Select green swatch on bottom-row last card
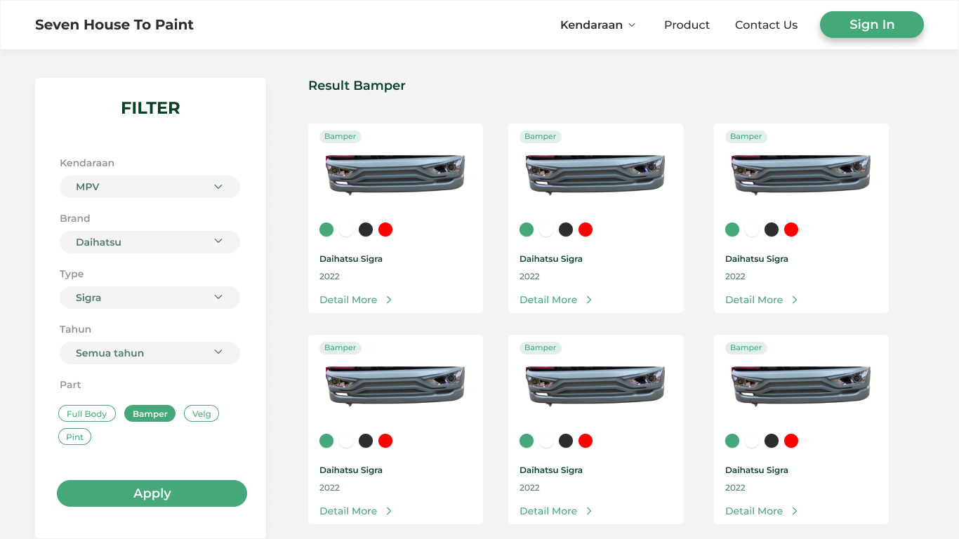This screenshot has width=959, height=539. 732,441
